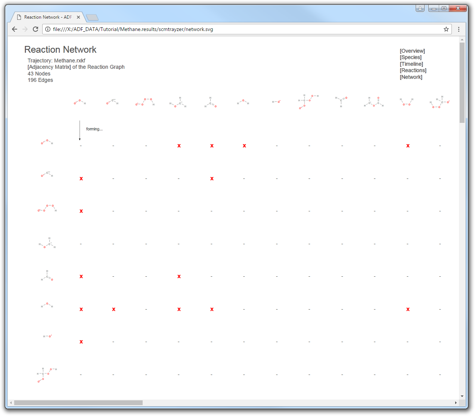Click red x in water row, second column
This screenshot has height=416, width=475.
pos(114,309)
